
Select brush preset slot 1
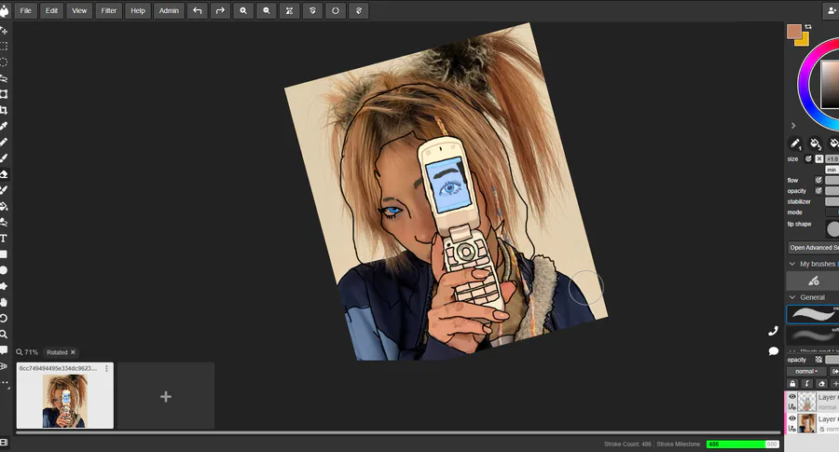796,144
